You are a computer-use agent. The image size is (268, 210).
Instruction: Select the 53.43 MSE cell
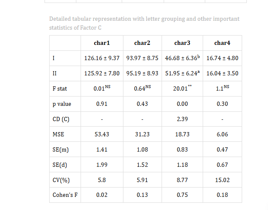coord(102,134)
